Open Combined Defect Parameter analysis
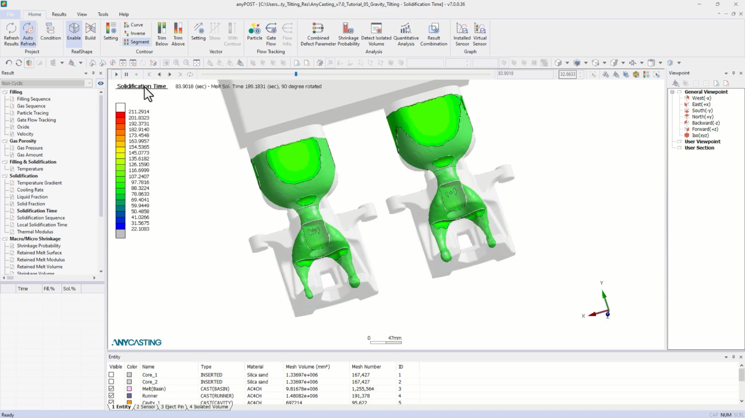745x418 pixels. click(318, 34)
